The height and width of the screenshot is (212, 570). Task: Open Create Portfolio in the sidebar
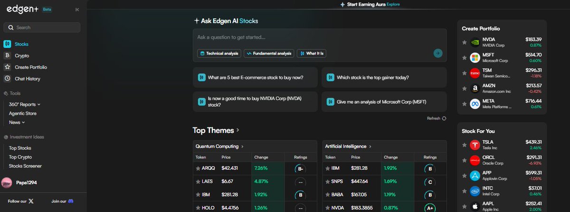pyautogui.click(x=31, y=67)
